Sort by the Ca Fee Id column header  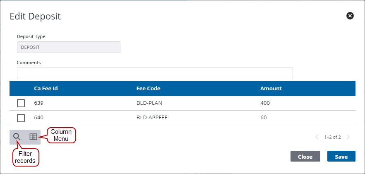pos(46,89)
